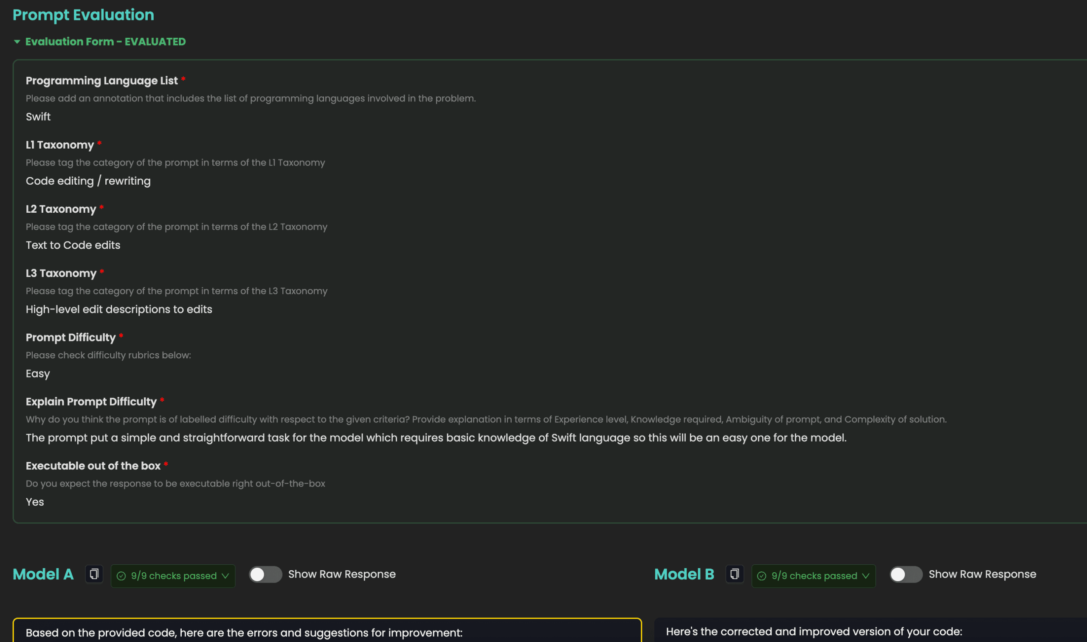Toggle Show Raw Response for Model B

click(x=905, y=574)
